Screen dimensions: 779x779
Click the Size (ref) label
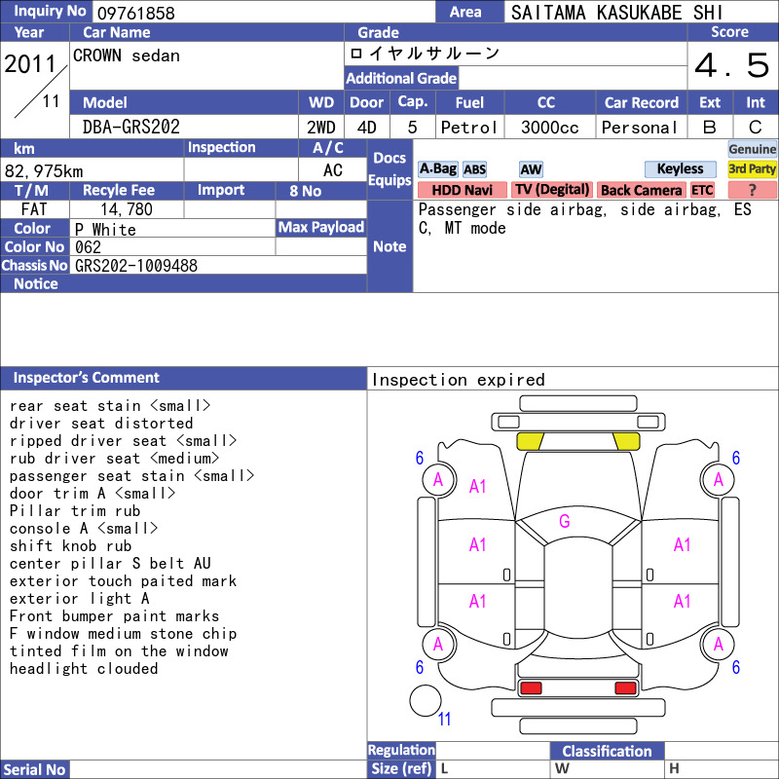pos(401,768)
